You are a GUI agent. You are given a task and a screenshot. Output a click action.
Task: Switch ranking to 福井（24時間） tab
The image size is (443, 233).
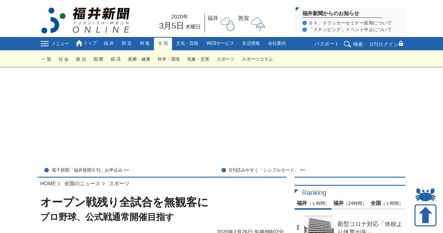click(x=350, y=203)
